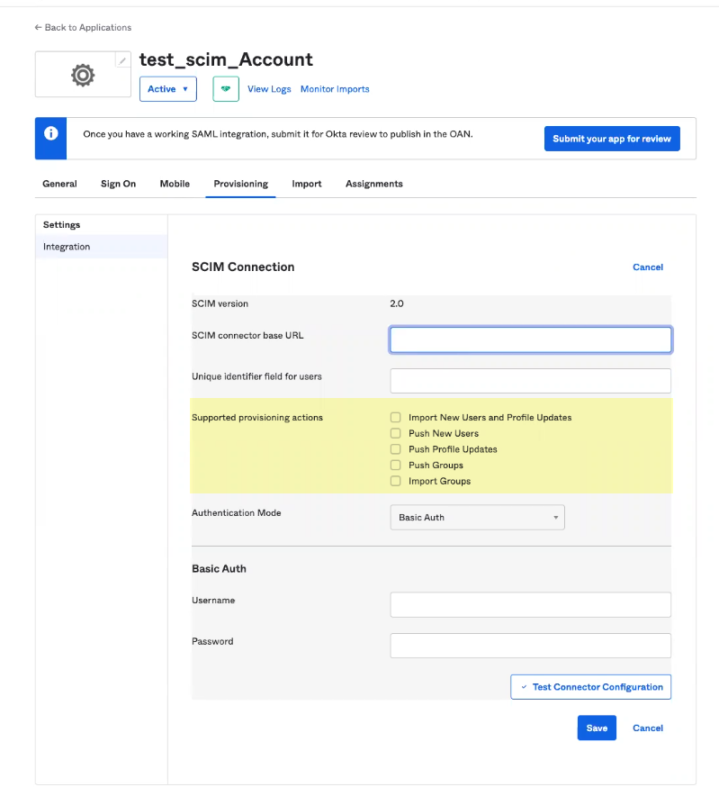Tick the Push Profile Updates checkbox
Image resolution: width=719 pixels, height=796 pixels.
(x=396, y=449)
